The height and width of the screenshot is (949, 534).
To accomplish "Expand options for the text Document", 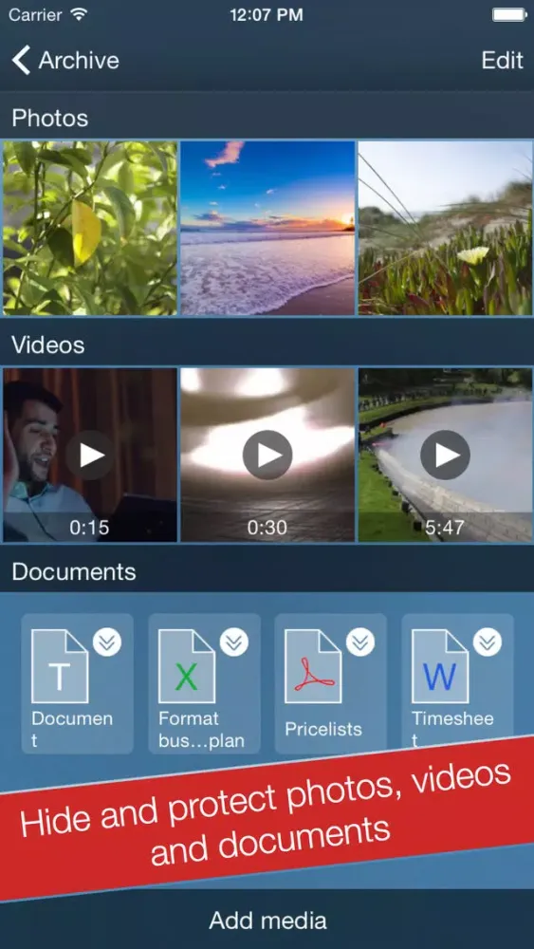I will (107, 642).
